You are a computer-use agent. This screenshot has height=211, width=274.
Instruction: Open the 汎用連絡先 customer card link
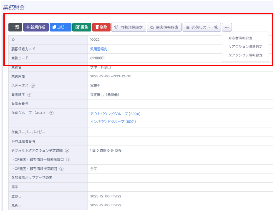[x=99, y=49]
